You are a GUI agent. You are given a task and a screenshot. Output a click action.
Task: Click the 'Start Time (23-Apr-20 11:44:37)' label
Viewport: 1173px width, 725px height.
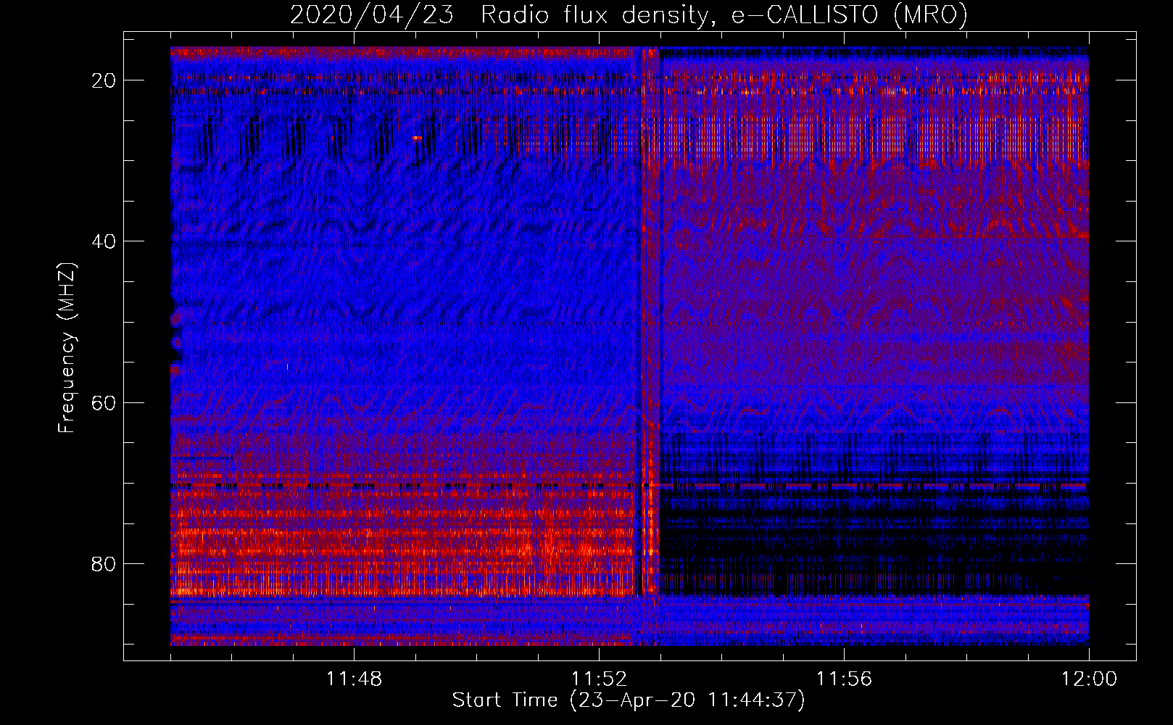[x=629, y=700]
